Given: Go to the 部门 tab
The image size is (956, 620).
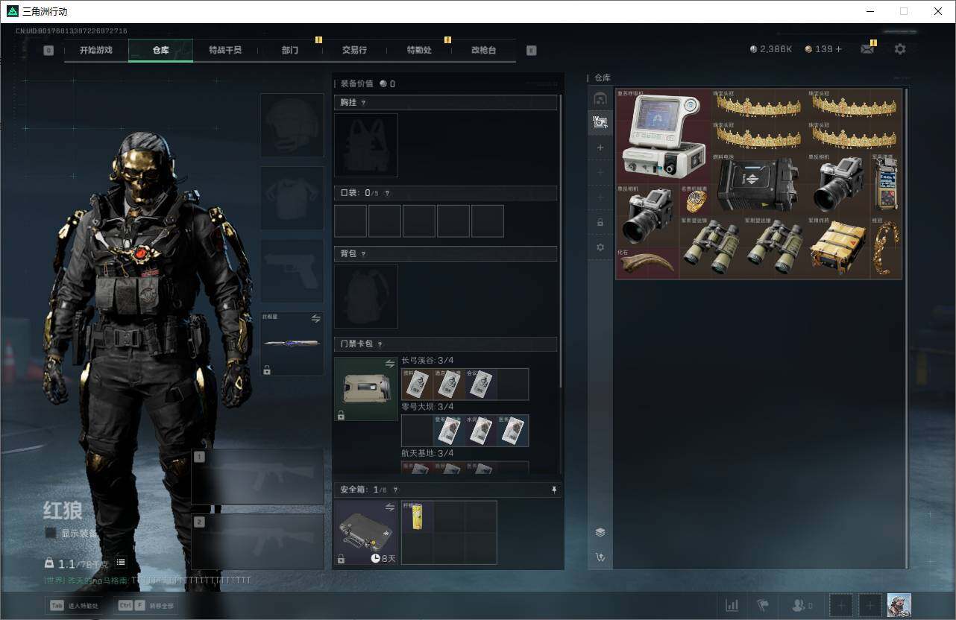Looking at the screenshot, I should 289,51.
